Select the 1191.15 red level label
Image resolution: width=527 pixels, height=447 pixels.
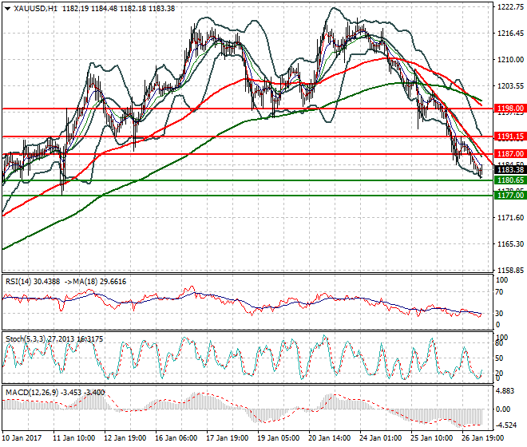[x=510, y=136]
